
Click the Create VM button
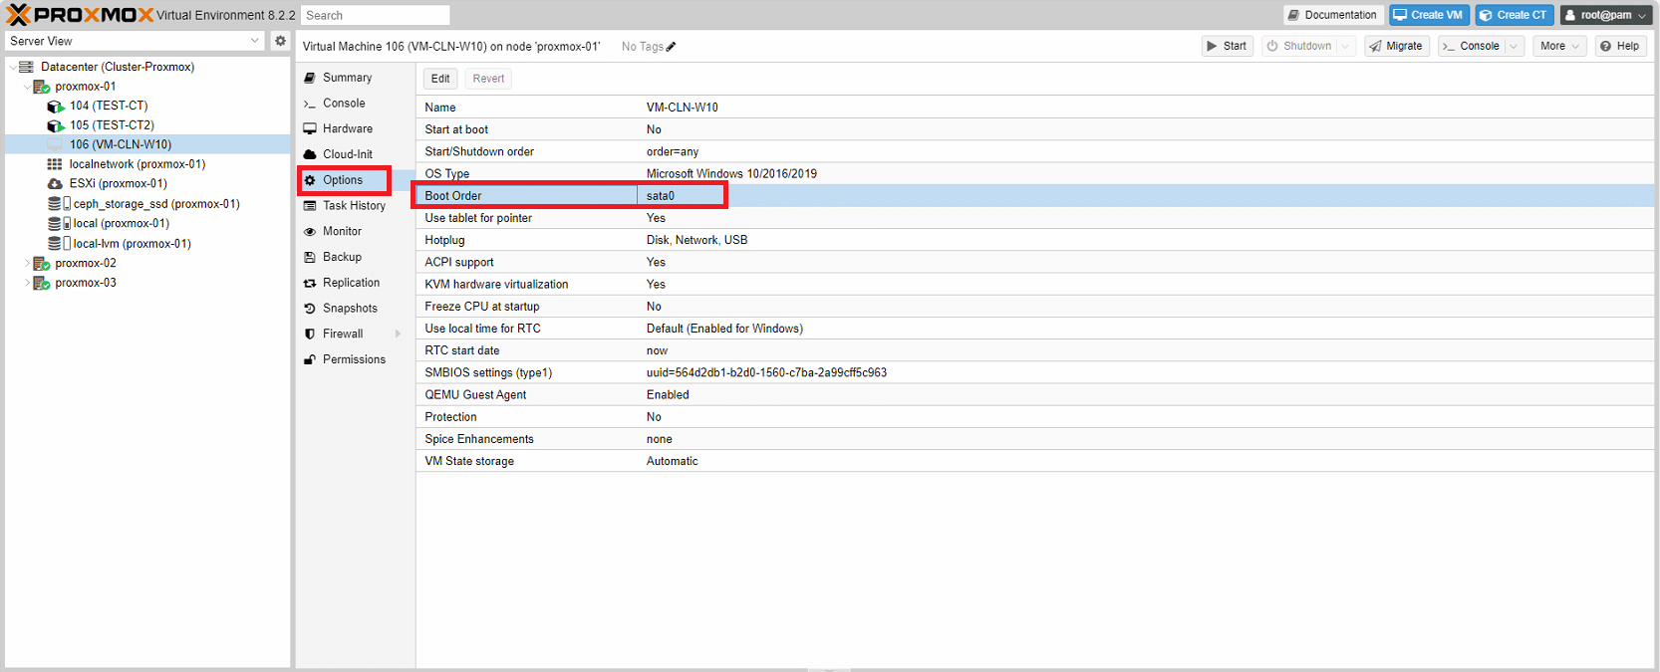(1429, 15)
